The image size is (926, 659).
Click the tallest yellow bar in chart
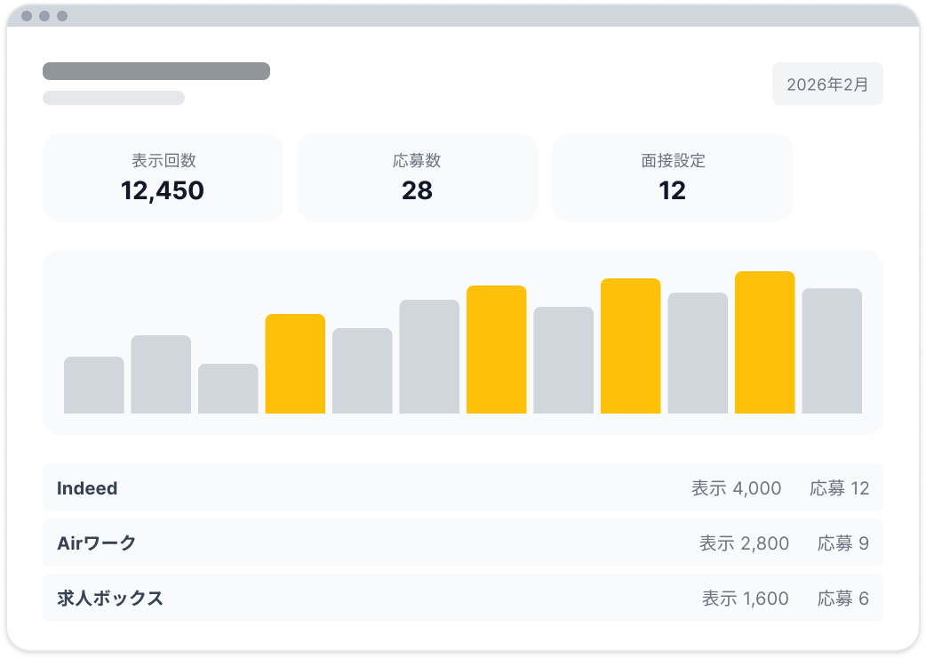pyautogui.click(x=764, y=342)
